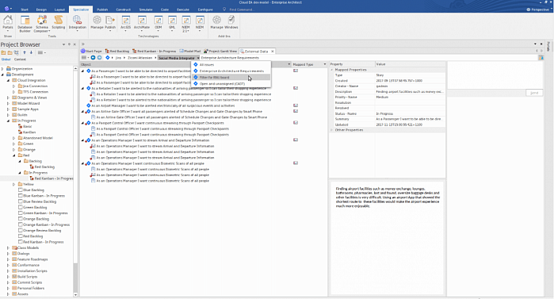554x299 pixels.
Task: Click the Send button
Action: [534, 93]
